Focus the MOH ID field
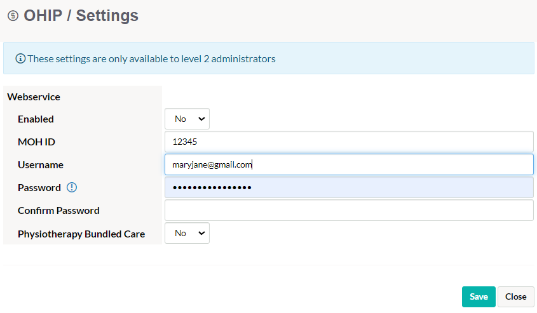Image resolution: width=537 pixels, height=313 pixels. click(349, 142)
